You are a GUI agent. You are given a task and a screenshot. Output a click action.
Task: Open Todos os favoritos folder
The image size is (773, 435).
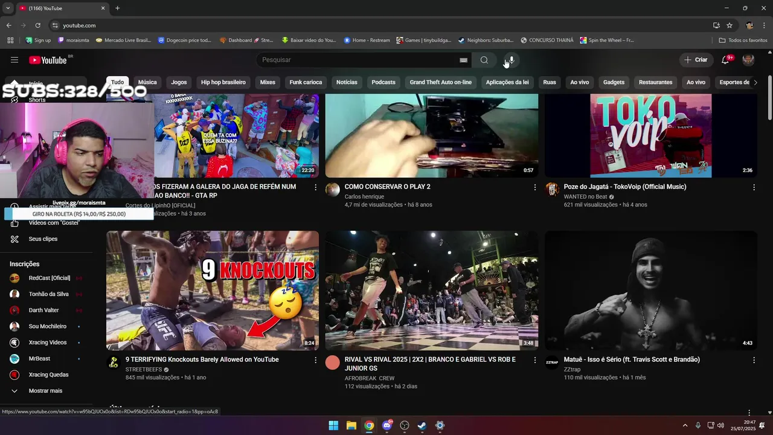pos(743,40)
